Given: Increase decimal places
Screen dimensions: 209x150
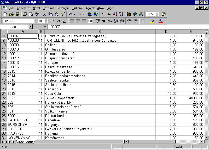Looking at the screenshot, I should coord(116,21).
